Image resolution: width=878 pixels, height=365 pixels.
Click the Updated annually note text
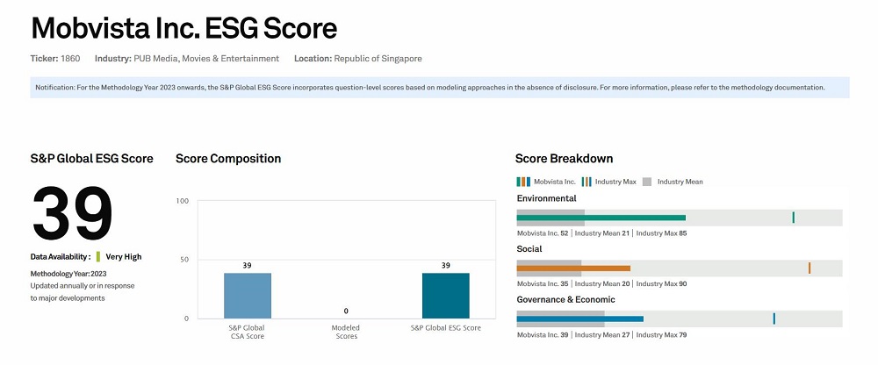coord(83,291)
